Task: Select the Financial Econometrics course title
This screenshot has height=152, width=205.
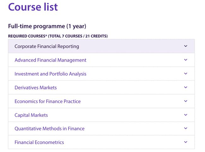Action: click(x=39, y=143)
